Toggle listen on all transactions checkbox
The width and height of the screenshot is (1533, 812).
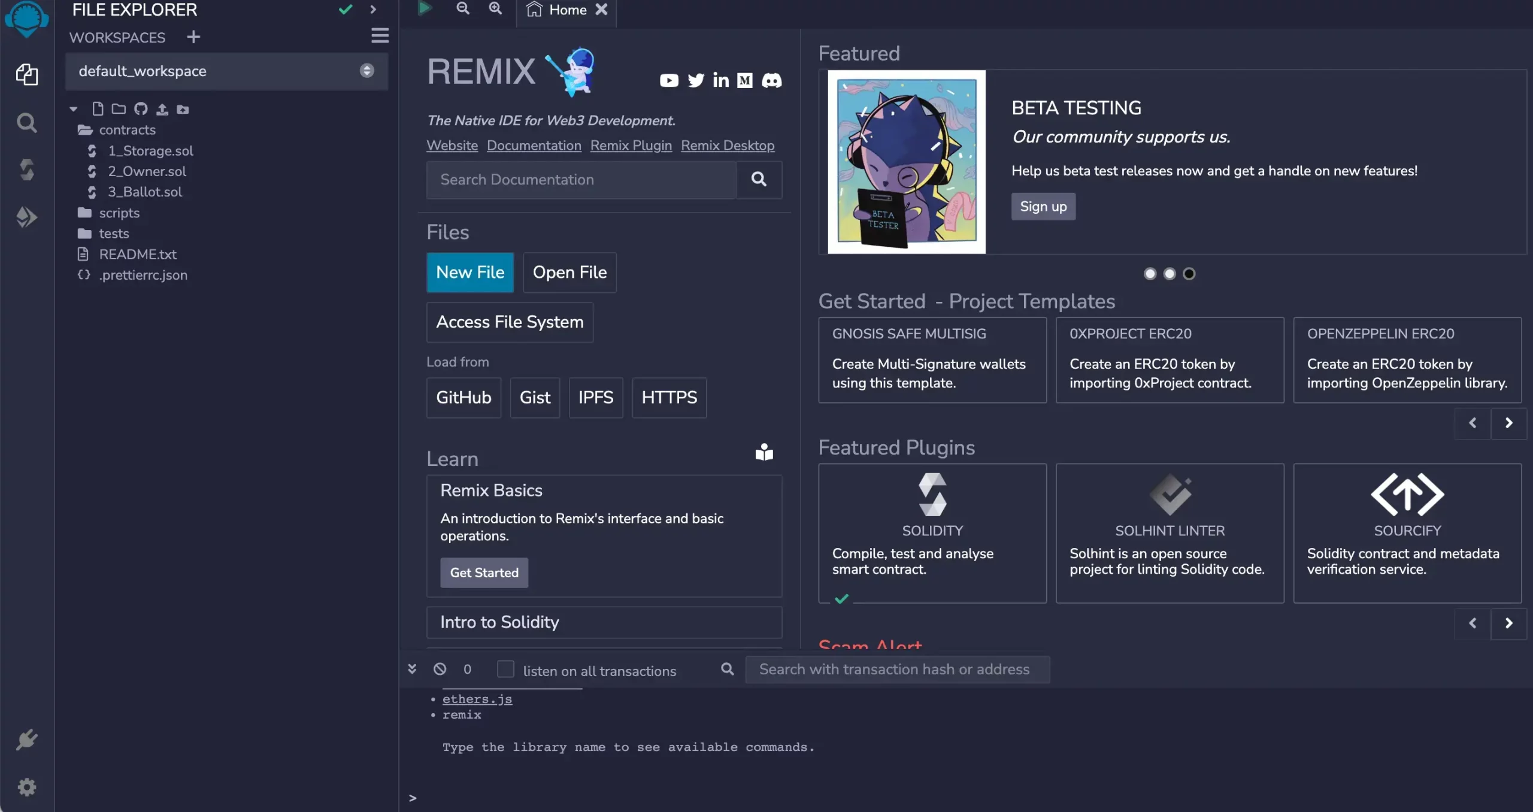[x=505, y=669]
